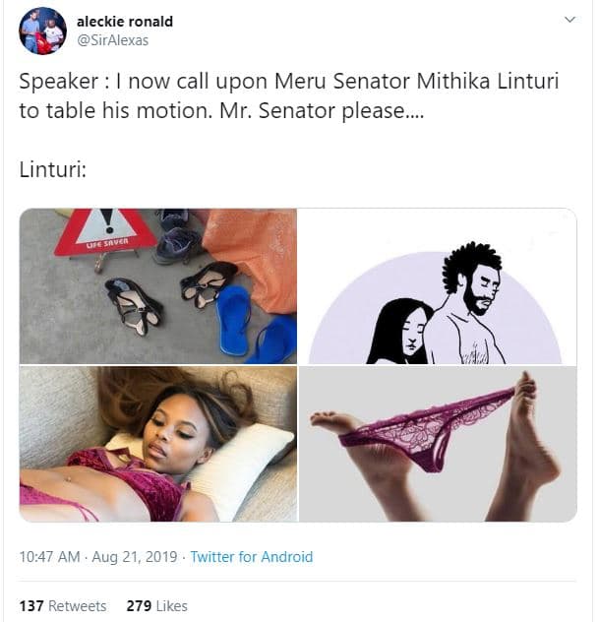View the 137 Retweets list

coord(63,605)
